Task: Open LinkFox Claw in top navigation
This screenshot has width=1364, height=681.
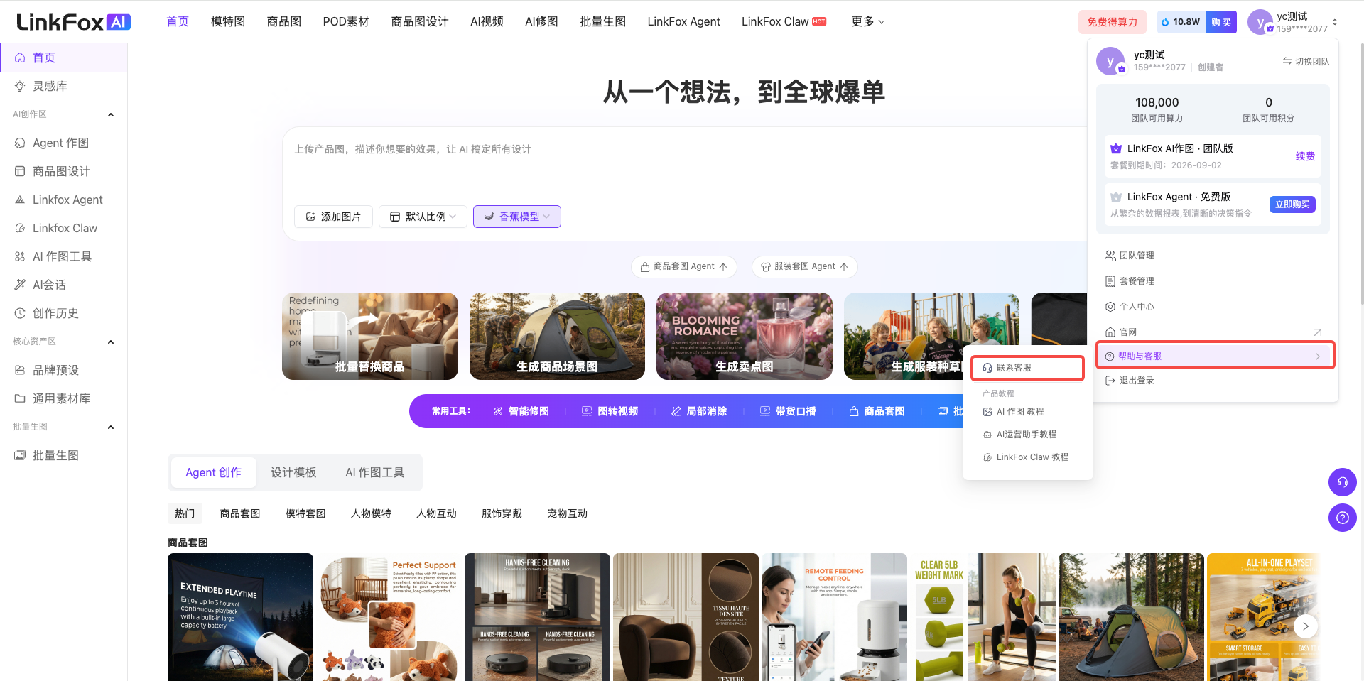Action: (x=784, y=21)
